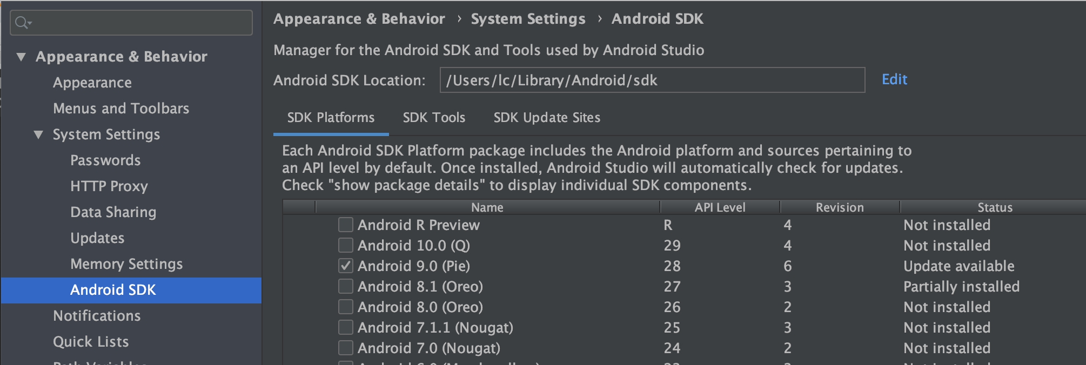The image size is (1086, 365).
Task: Focus the settings search field
Action: (131, 23)
